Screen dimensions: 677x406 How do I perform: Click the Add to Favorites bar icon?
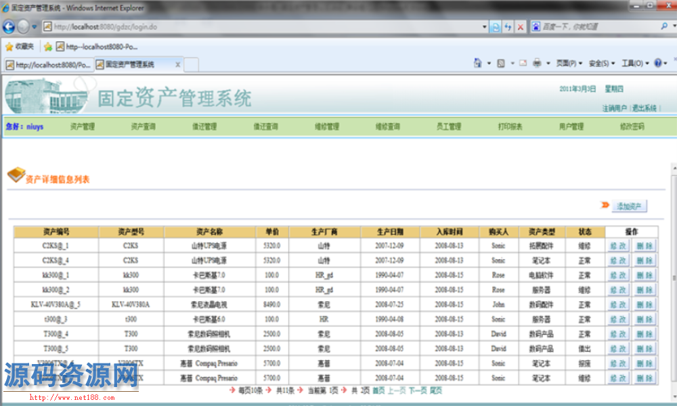[x=48, y=46]
